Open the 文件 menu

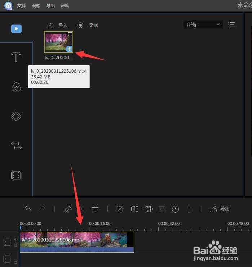click(x=22, y=6)
